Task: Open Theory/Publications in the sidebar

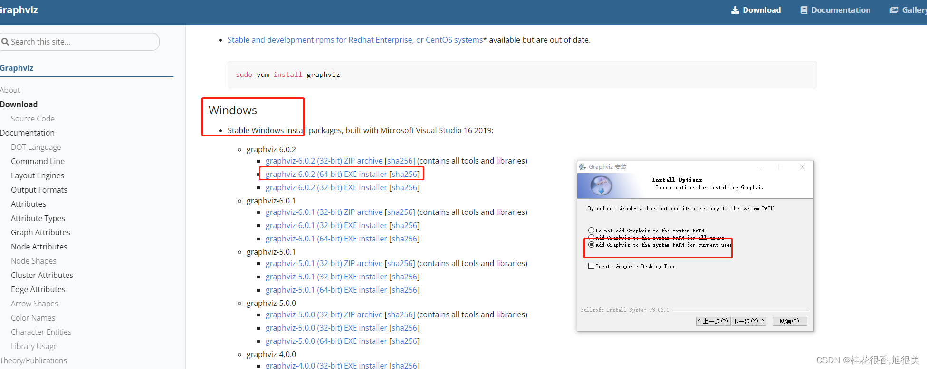Action: (x=33, y=360)
